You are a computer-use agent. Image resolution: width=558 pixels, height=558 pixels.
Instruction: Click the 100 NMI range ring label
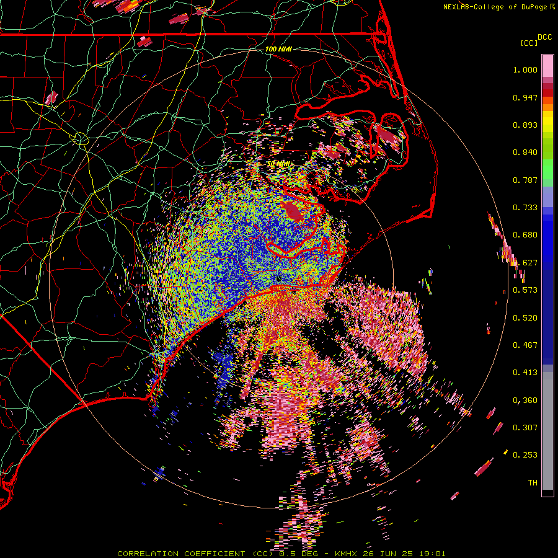coord(278,49)
